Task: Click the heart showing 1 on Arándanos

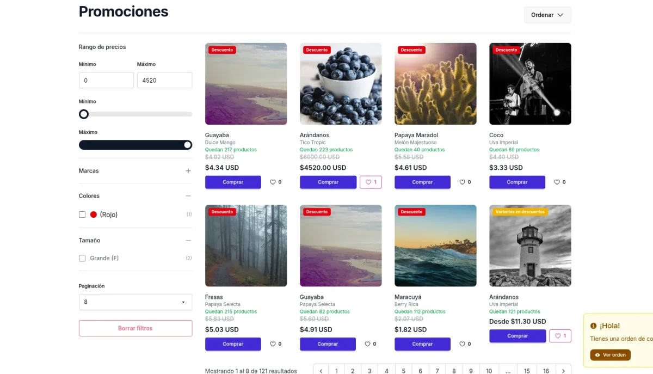Action: (x=371, y=182)
